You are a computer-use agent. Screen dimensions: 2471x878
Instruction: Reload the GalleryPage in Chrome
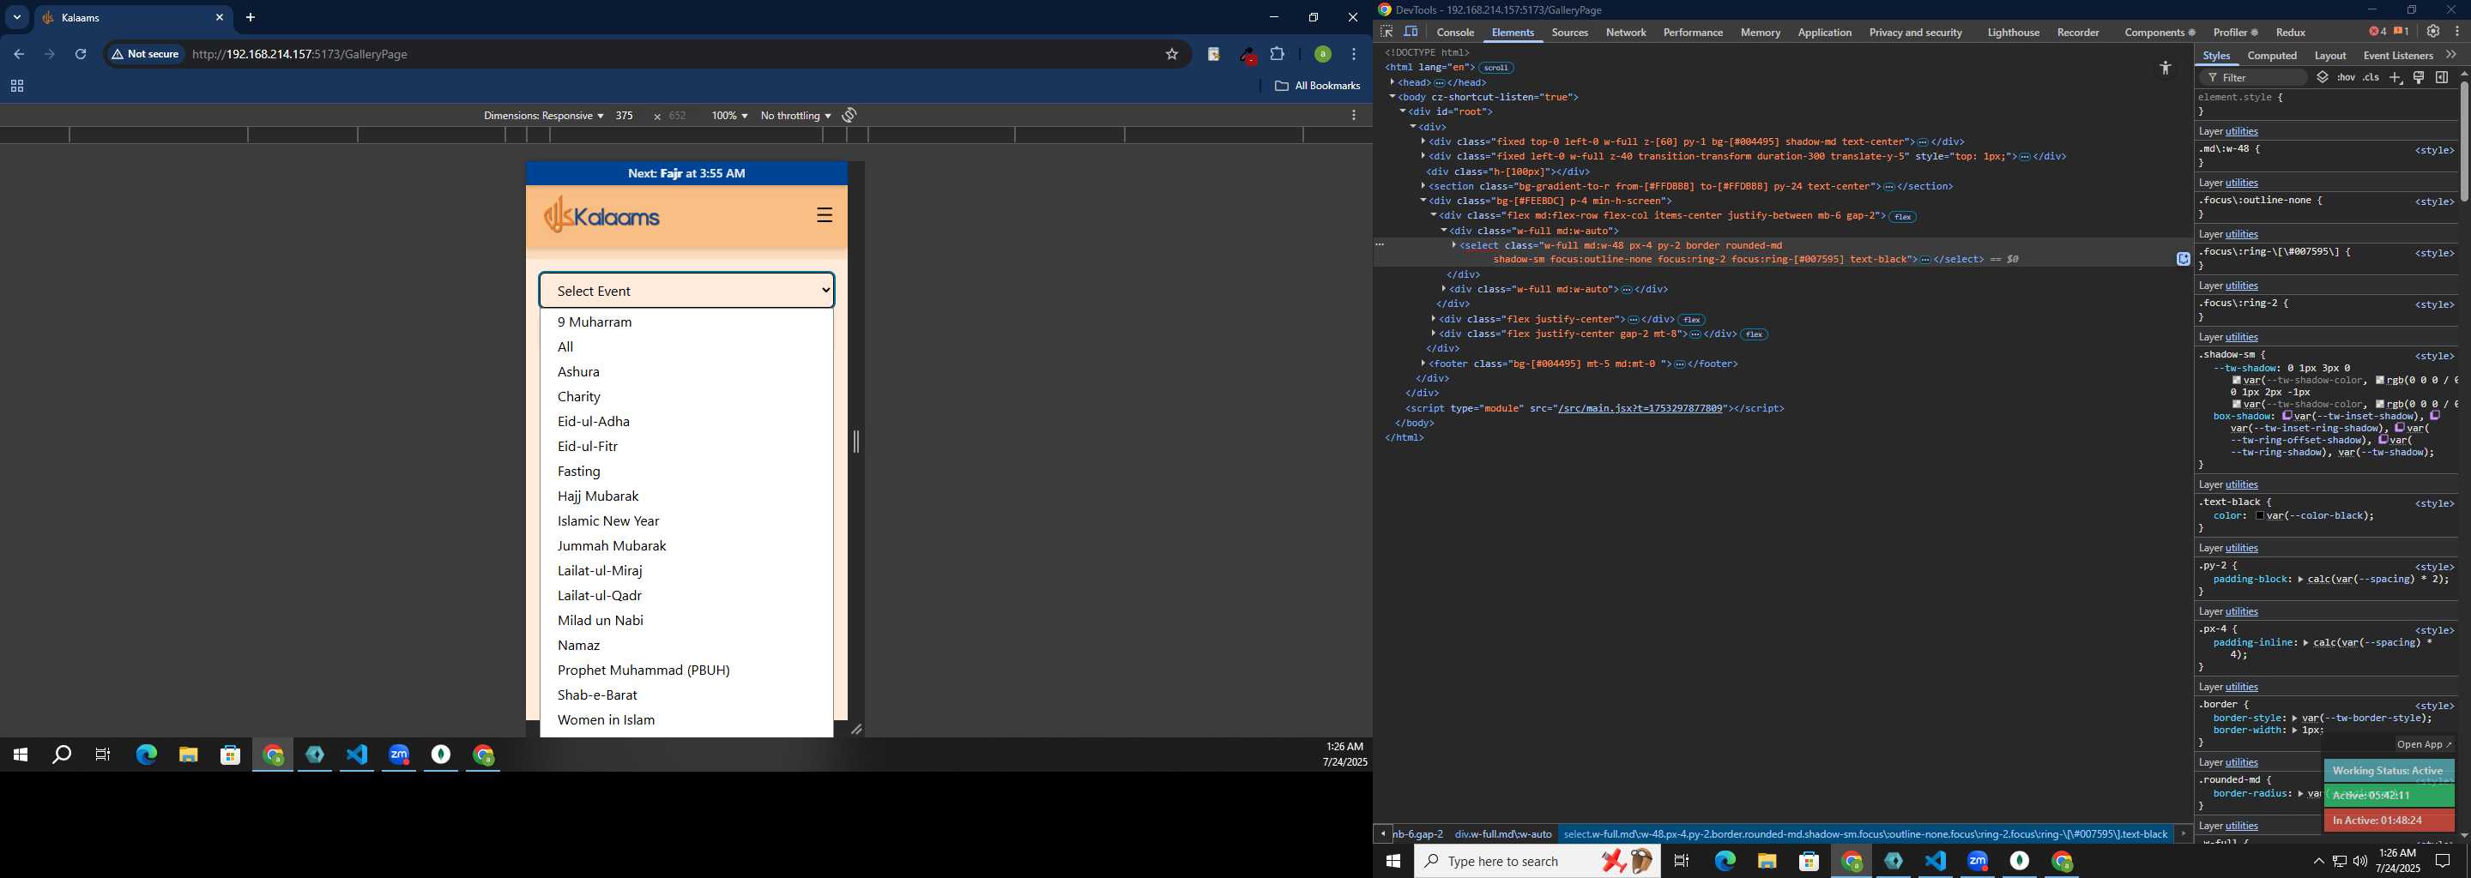(x=81, y=55)
